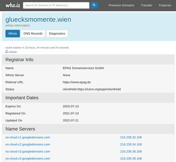Switch to the Diagnostics tab
The width and height of the screenshot is (176, 162).
pyautogui.click(x=57, y=34)
